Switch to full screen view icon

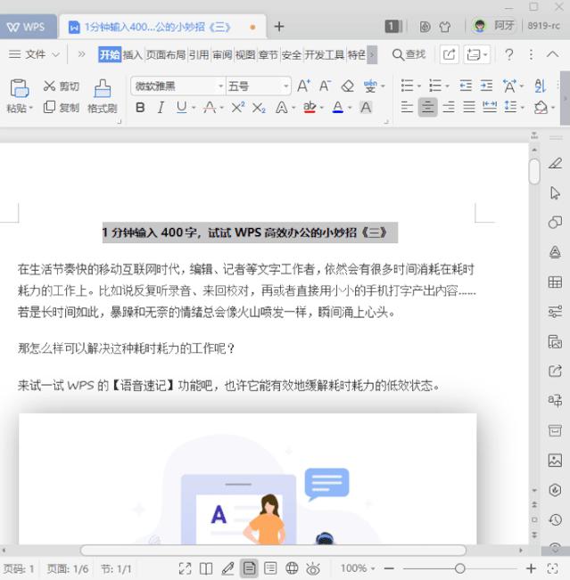[x=185, y=568]
